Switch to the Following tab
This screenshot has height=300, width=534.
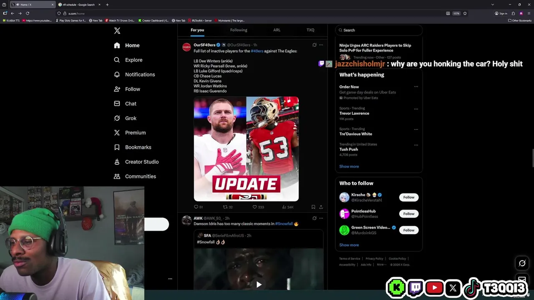(x=239, y=30)
